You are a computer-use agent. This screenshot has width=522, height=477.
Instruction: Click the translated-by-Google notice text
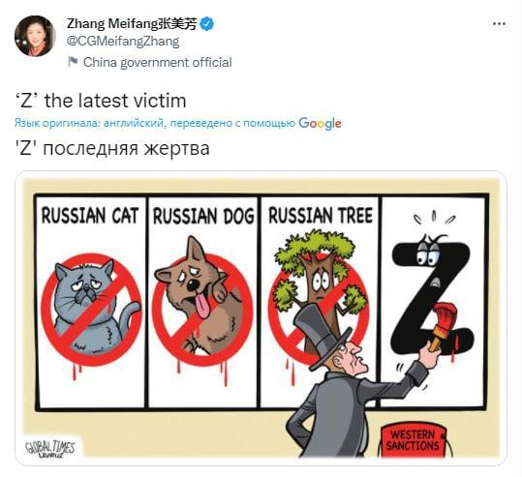[155, 123]
